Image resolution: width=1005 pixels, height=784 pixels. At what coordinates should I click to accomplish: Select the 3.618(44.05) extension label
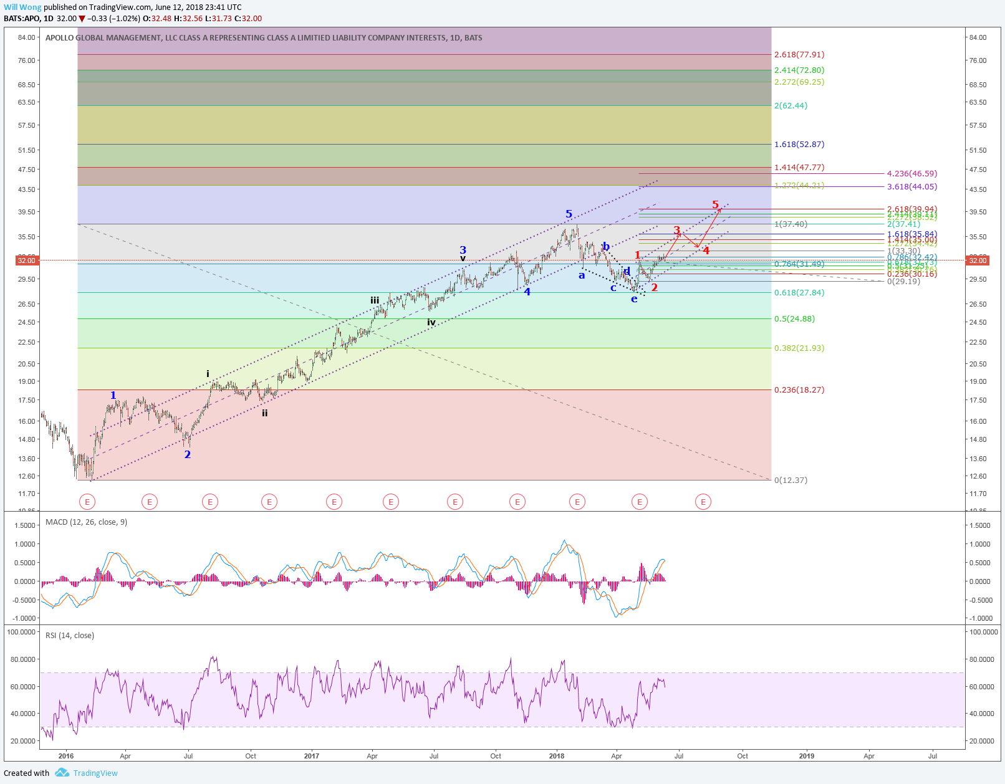click(x=912, y=187)
